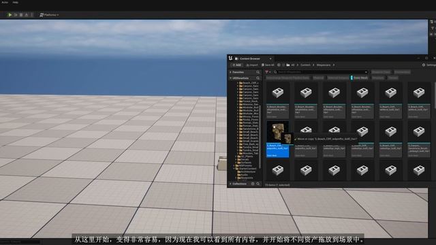The width and height of the screenshot is (436, 245).
Task: Click the Save All button
Action: point(268,65)
